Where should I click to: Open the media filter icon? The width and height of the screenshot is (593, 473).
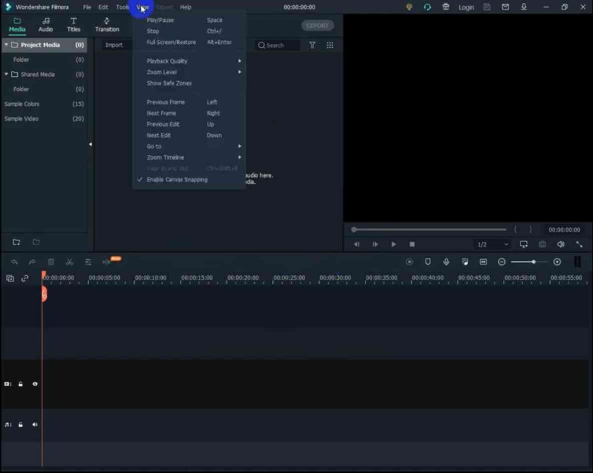click(x=312, y=45)
